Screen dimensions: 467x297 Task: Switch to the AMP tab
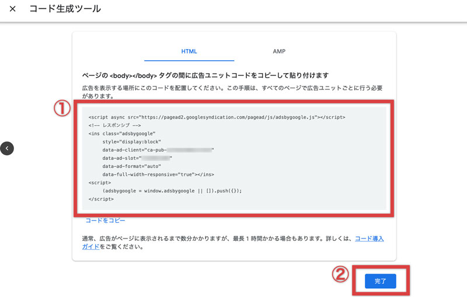coord(279,51)
